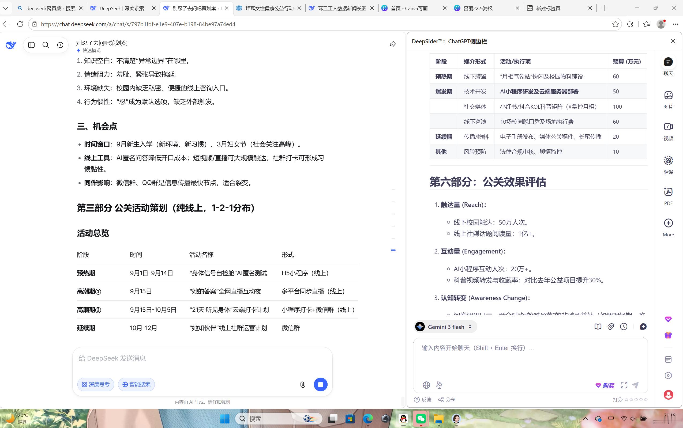Open prompt library book icon
Screen dimensions: 683x428
[x=598, y=327]
